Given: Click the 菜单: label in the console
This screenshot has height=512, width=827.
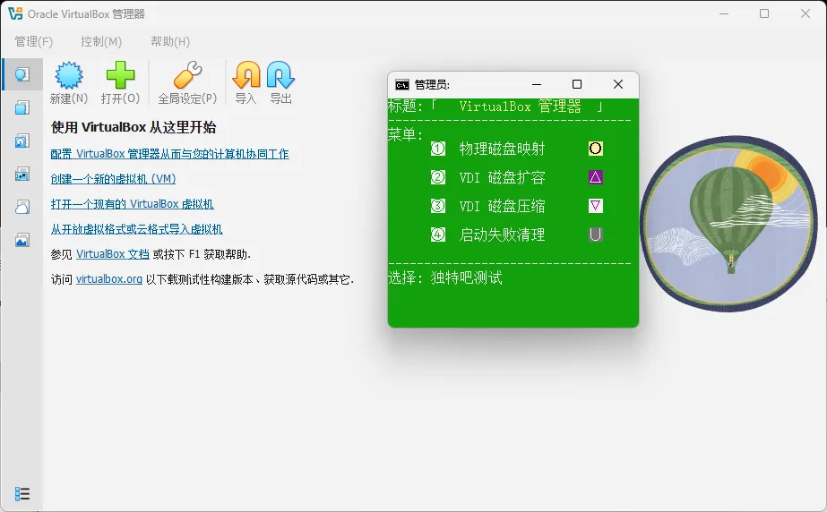Looking at the screenshot, I should pos(406,135).
